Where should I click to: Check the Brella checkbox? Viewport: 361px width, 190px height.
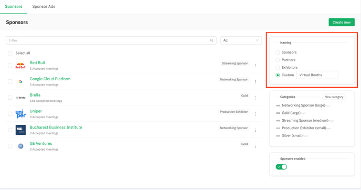click(x=10, y=98)
